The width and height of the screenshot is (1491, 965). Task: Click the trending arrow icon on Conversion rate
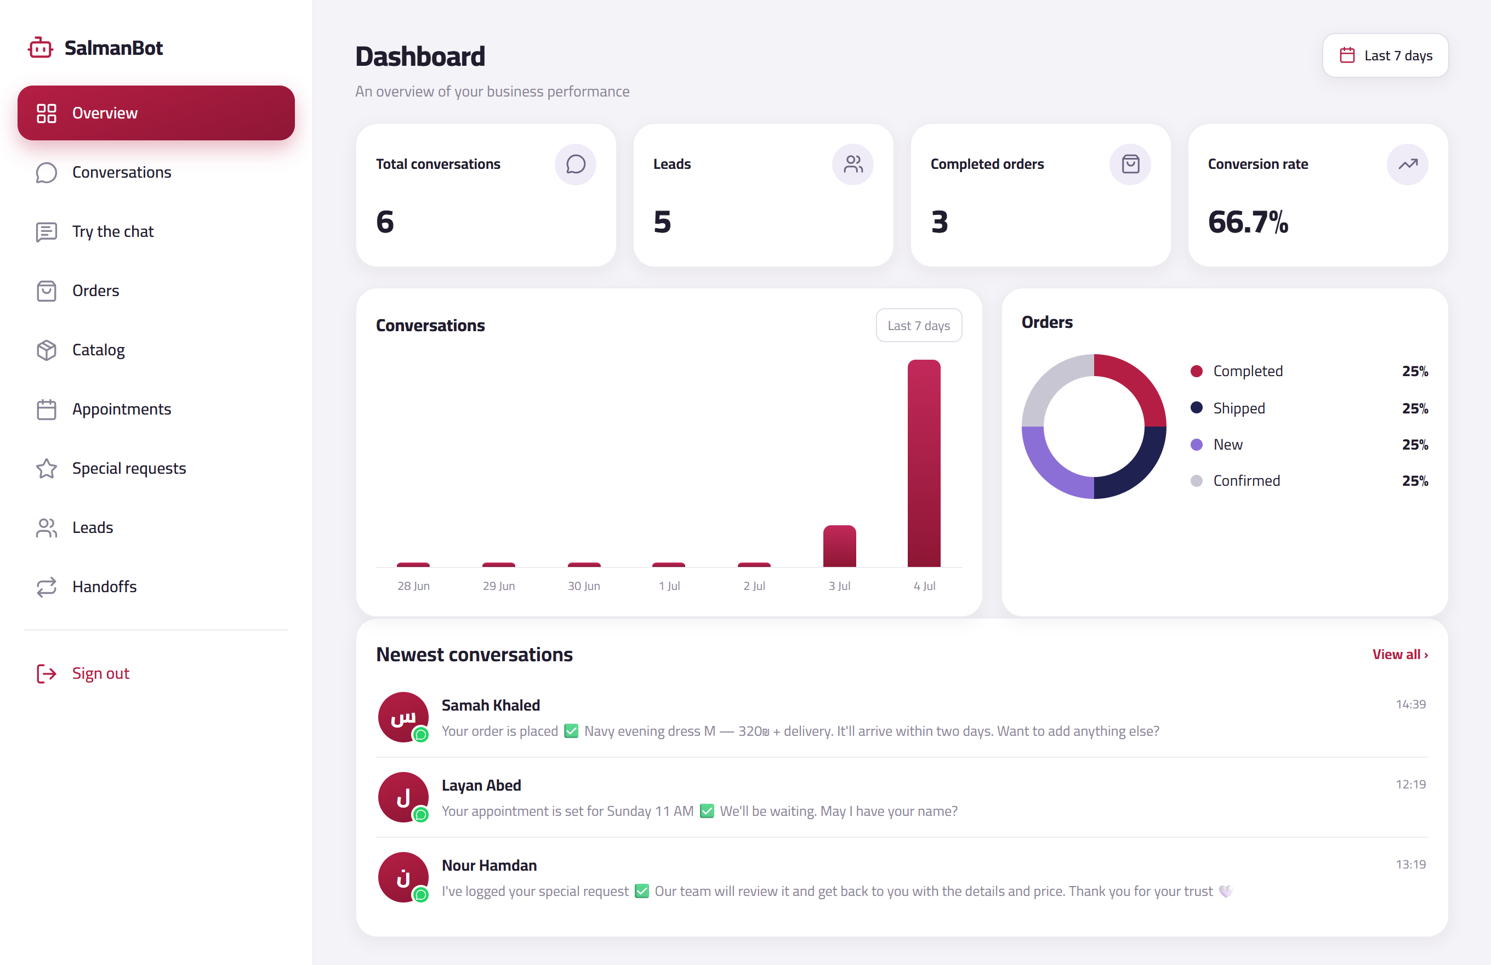[1408, 164]
